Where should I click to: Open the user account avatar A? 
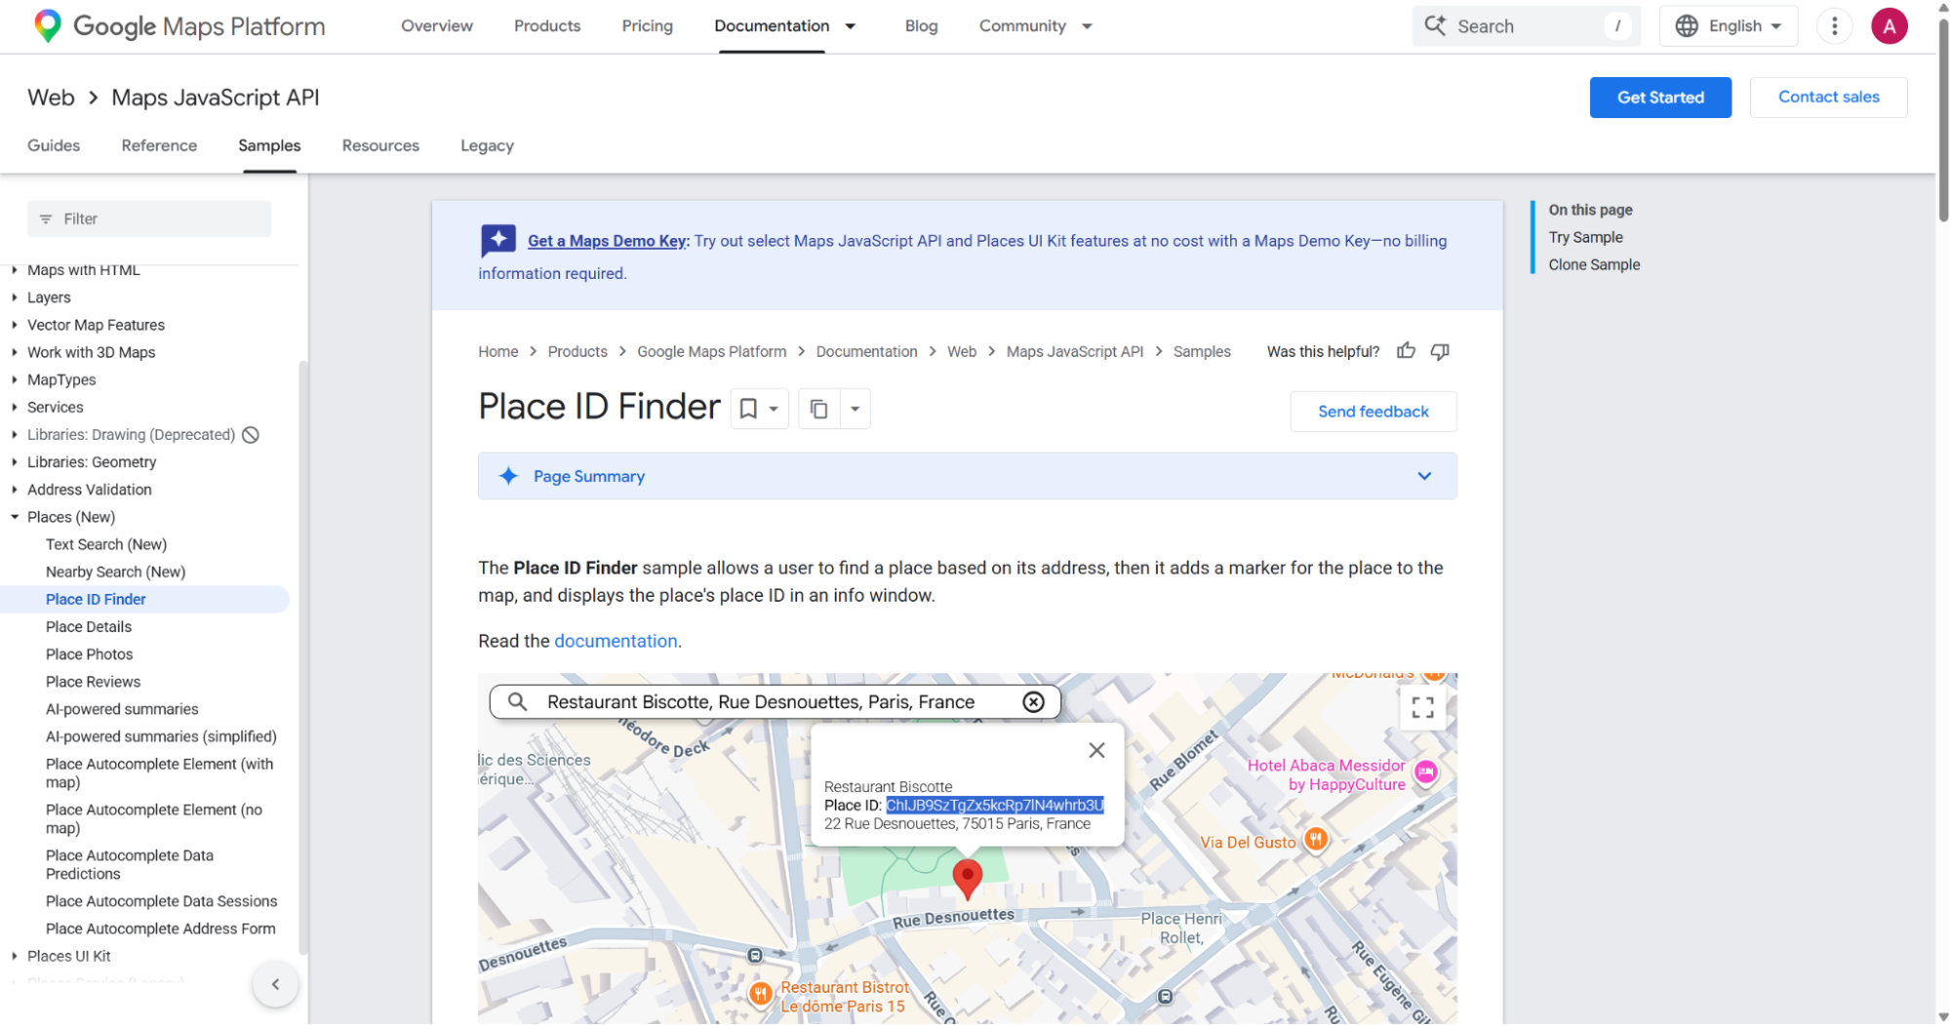1889,26
